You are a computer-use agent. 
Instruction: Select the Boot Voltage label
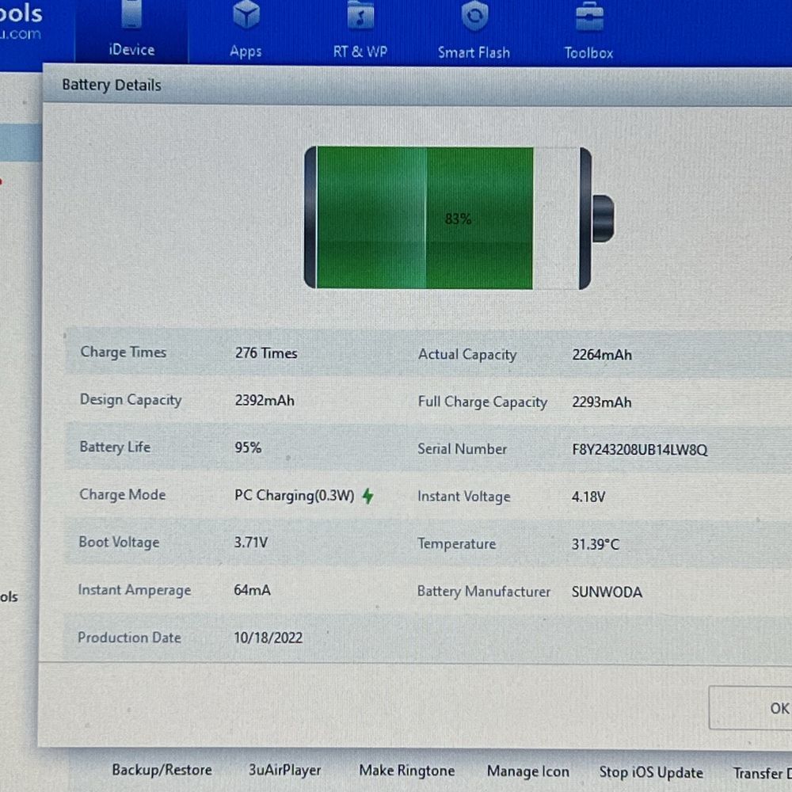(120, 542)
